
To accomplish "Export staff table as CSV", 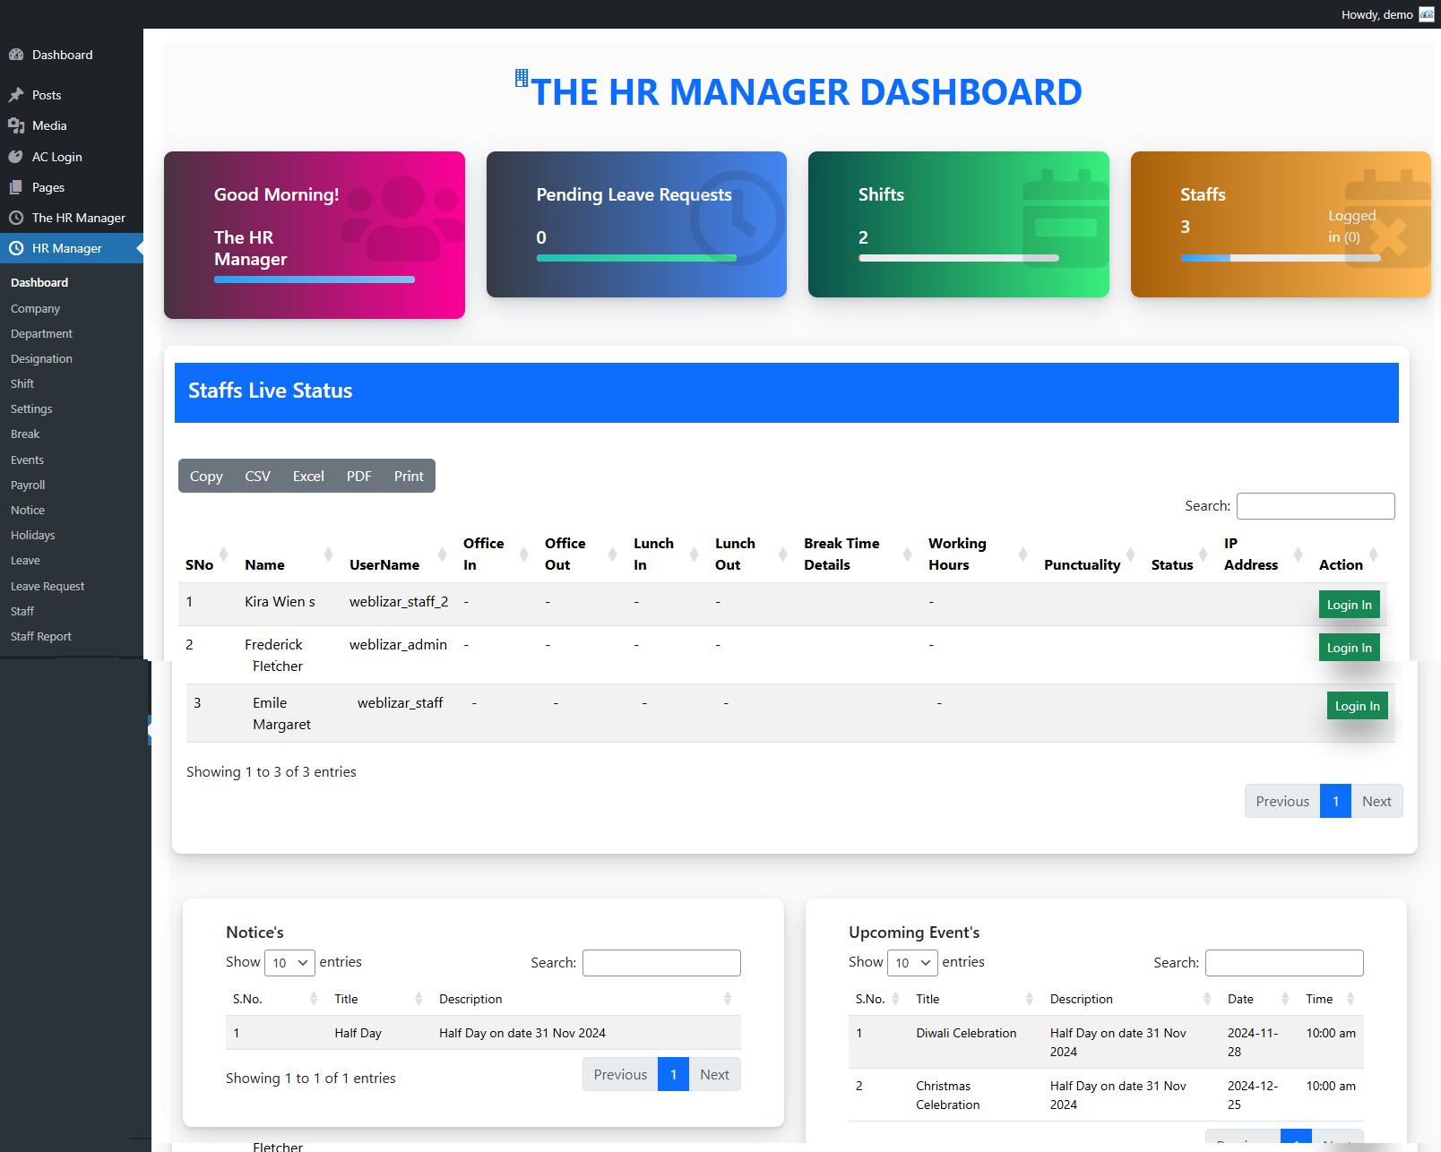I will point(257,477).
